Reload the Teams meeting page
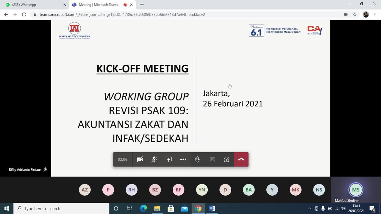 coord(24,15)
